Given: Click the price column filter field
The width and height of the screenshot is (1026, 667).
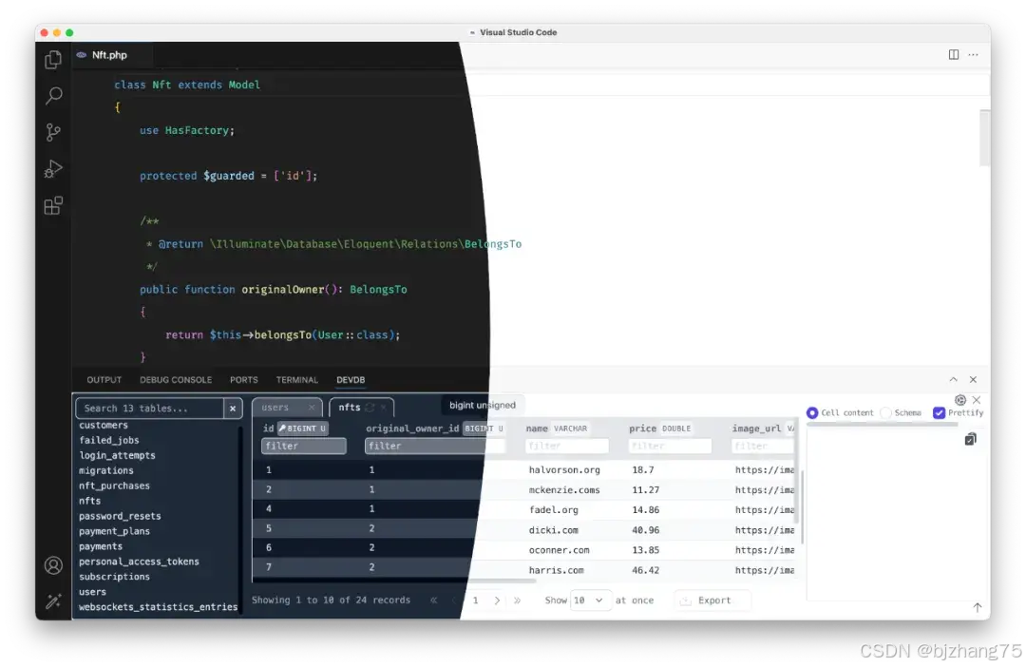Looking at the screenshot, I should 670,446.
